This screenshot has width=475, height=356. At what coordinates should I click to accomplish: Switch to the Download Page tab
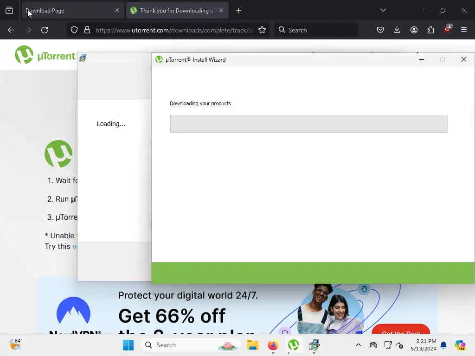(x=72, y=11)
